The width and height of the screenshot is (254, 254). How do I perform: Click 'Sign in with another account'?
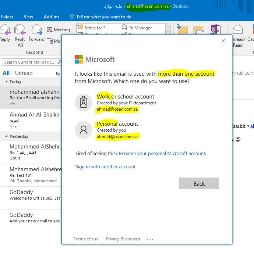click(x=105, y=167)
